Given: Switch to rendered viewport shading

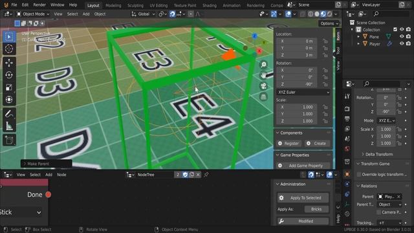Looking at the screenshot, I should click(329, 14).
